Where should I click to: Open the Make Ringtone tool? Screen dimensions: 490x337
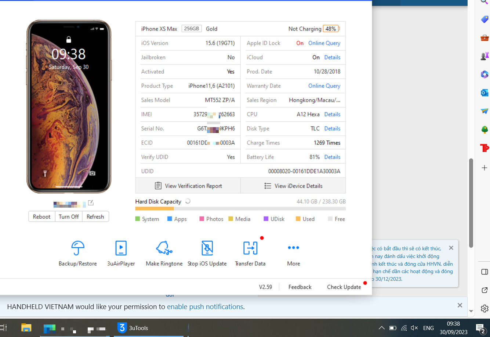164,248
